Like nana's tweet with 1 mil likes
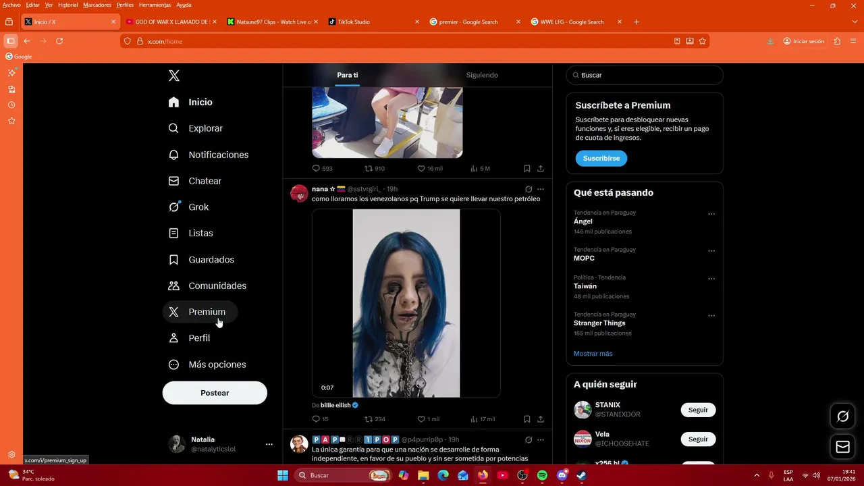 [x=428, y=419]
